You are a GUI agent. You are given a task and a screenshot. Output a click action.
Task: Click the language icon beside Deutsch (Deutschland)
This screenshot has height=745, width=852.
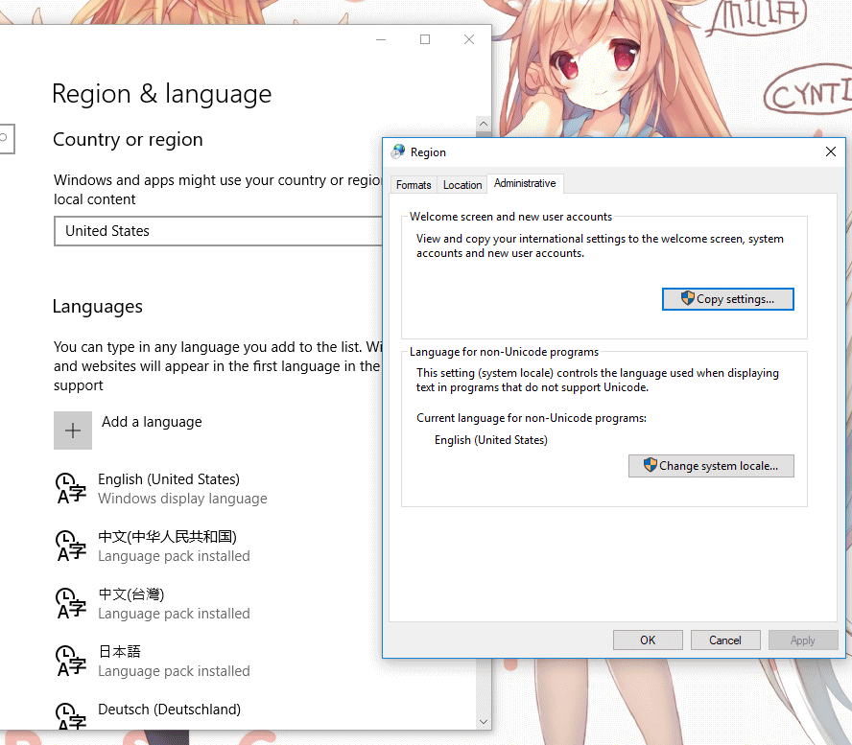[x=71, y=716]
